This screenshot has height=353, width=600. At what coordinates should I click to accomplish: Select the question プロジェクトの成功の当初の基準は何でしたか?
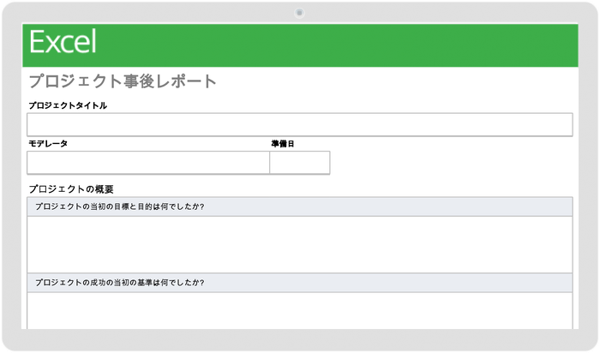[120, 283]
